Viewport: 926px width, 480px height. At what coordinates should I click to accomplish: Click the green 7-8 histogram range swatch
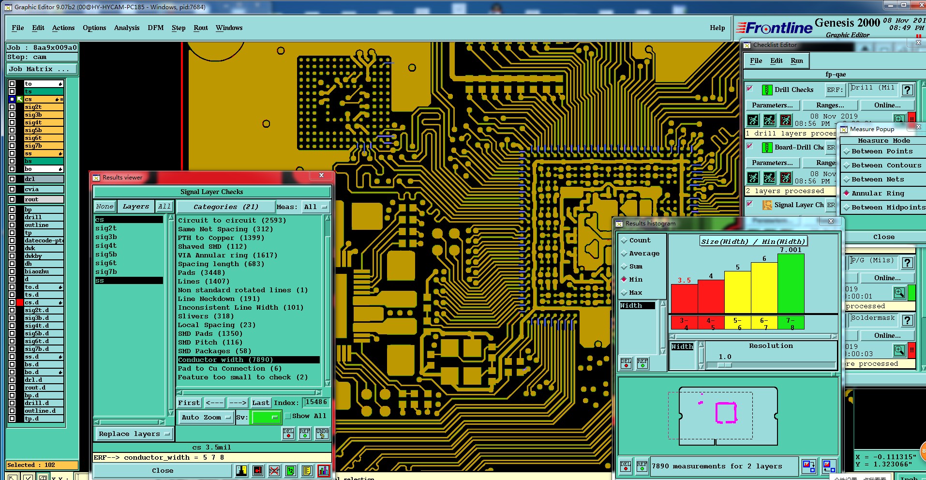tap(791, 323)
